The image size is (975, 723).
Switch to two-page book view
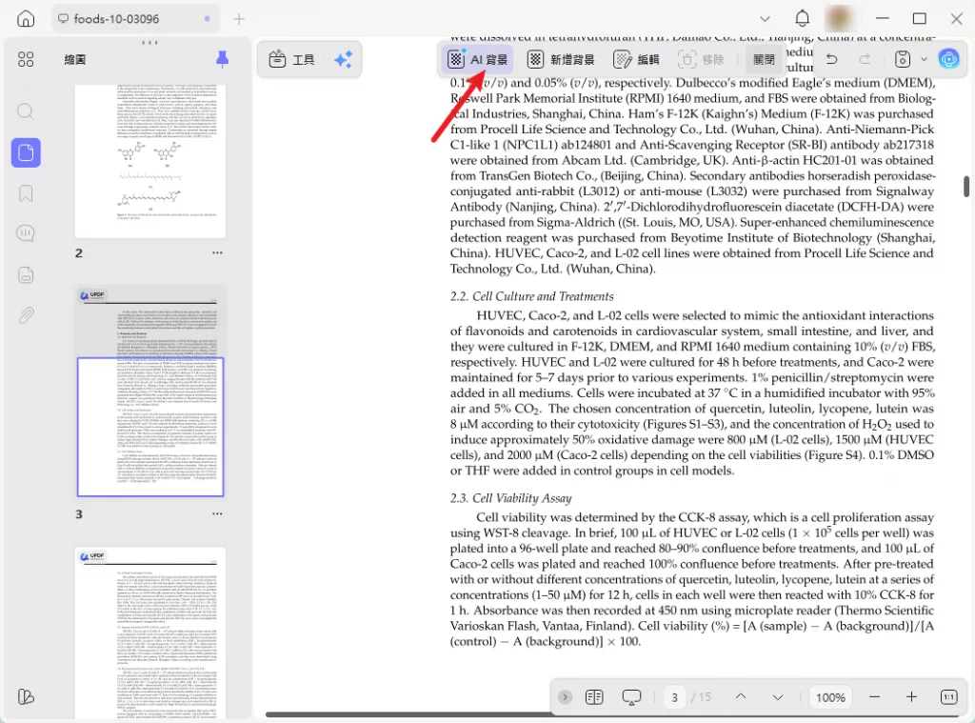(x=594, y=697)
